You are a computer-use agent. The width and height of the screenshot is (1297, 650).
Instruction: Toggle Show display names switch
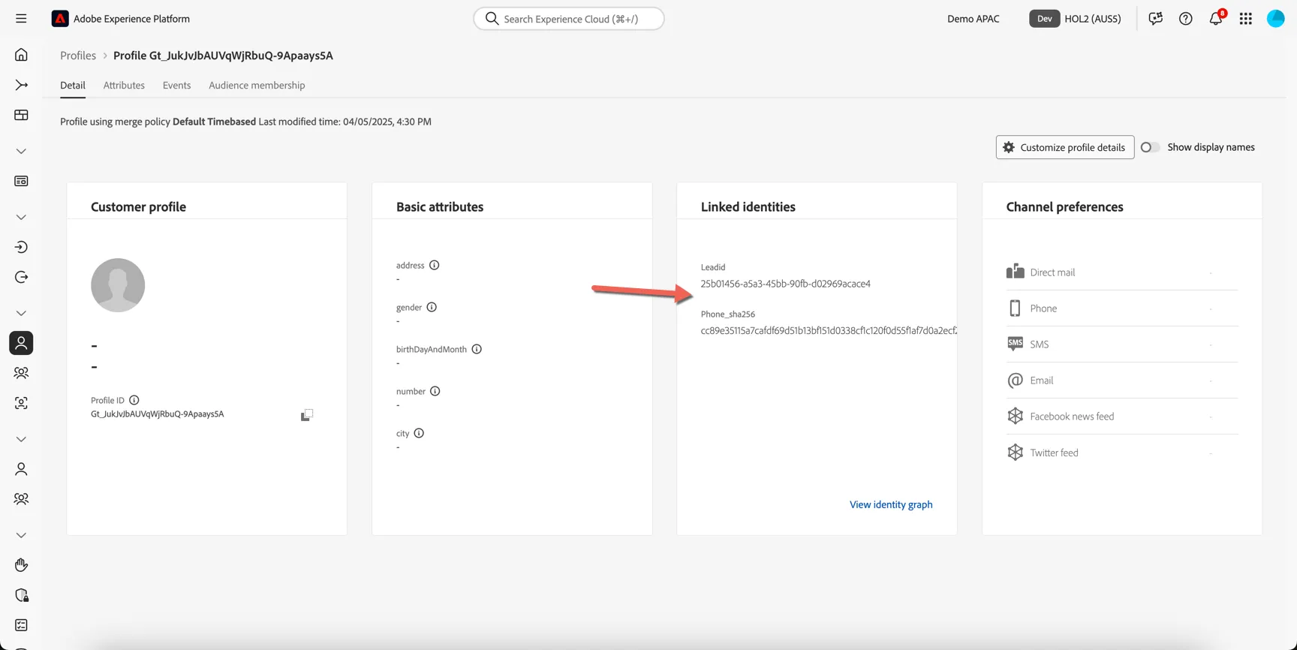(1150, 147)
